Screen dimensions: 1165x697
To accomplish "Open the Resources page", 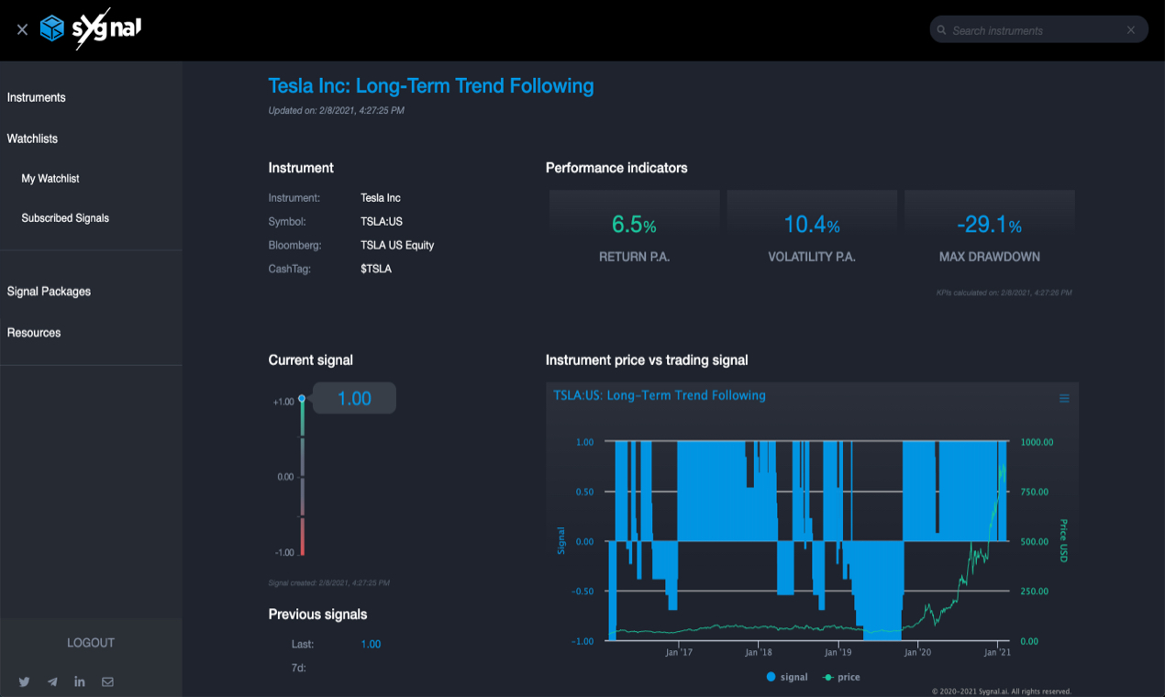I will pos(34,333).
